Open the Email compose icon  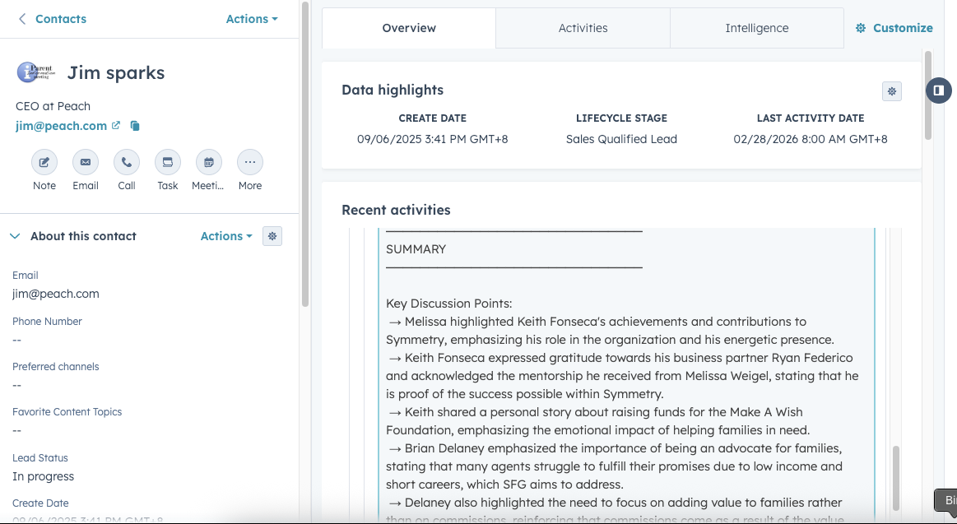[x=85, y=162]
